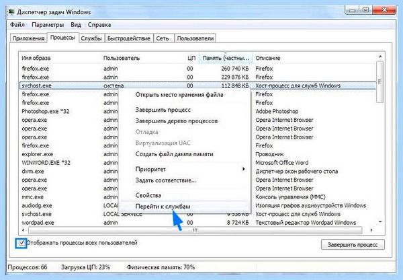Click the Завершить процесс button at bottom
This screenshot has height=280, width=403.
353,244
